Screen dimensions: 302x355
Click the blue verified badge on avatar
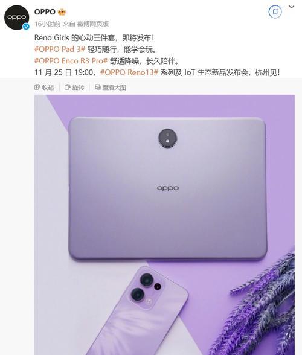pyautogui.click(x=27, y=27)
